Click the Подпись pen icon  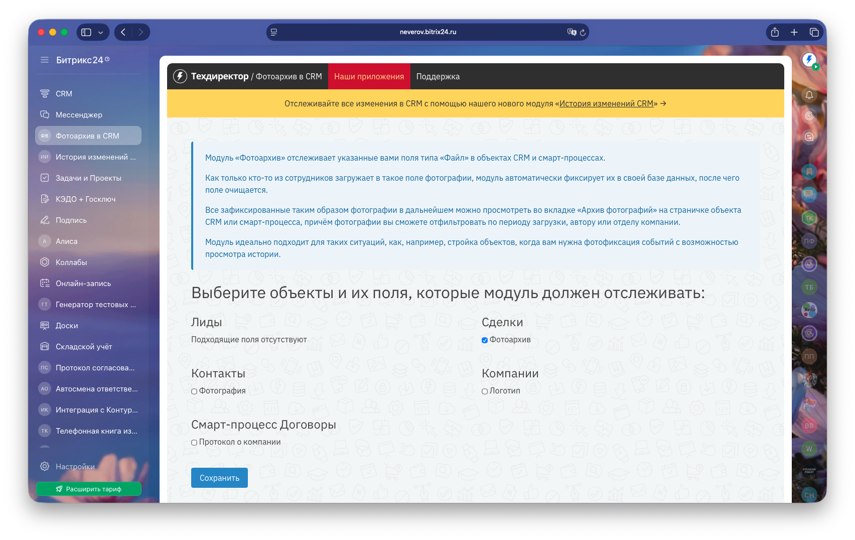(x=45, y=220)
